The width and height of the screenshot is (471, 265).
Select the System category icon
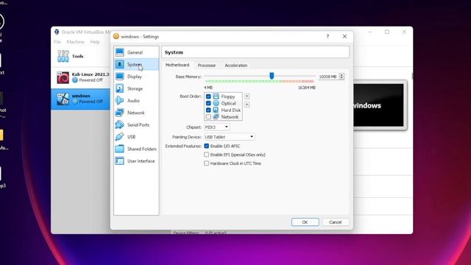tap(119, 64)
